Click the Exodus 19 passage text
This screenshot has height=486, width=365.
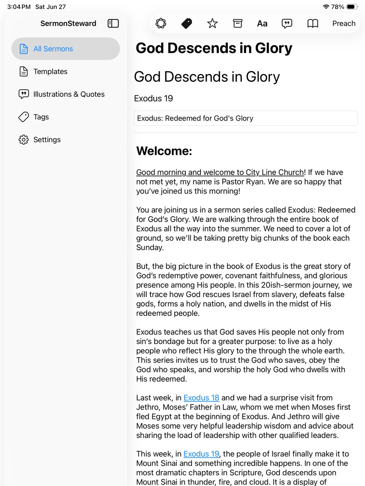point(153,98)
